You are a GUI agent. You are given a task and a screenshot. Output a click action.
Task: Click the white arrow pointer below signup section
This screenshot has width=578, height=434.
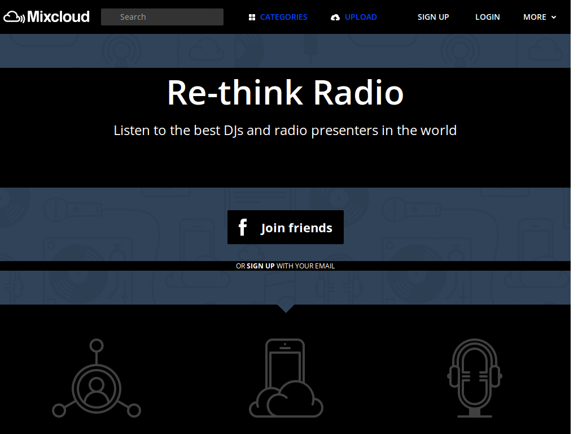[286, 309]
